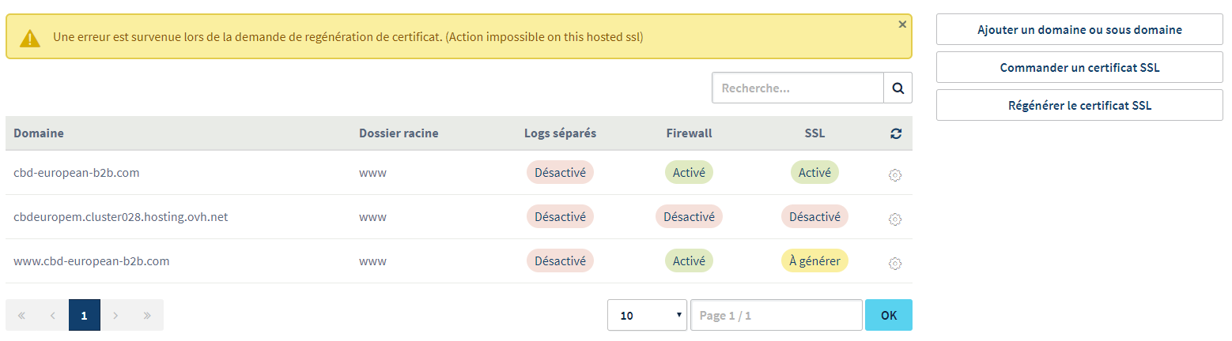Open gear settings for www.cbd-european-b2b.com row
Image resolution: width=1232 pixels, height=341 pixels.
tap(895, 264)
